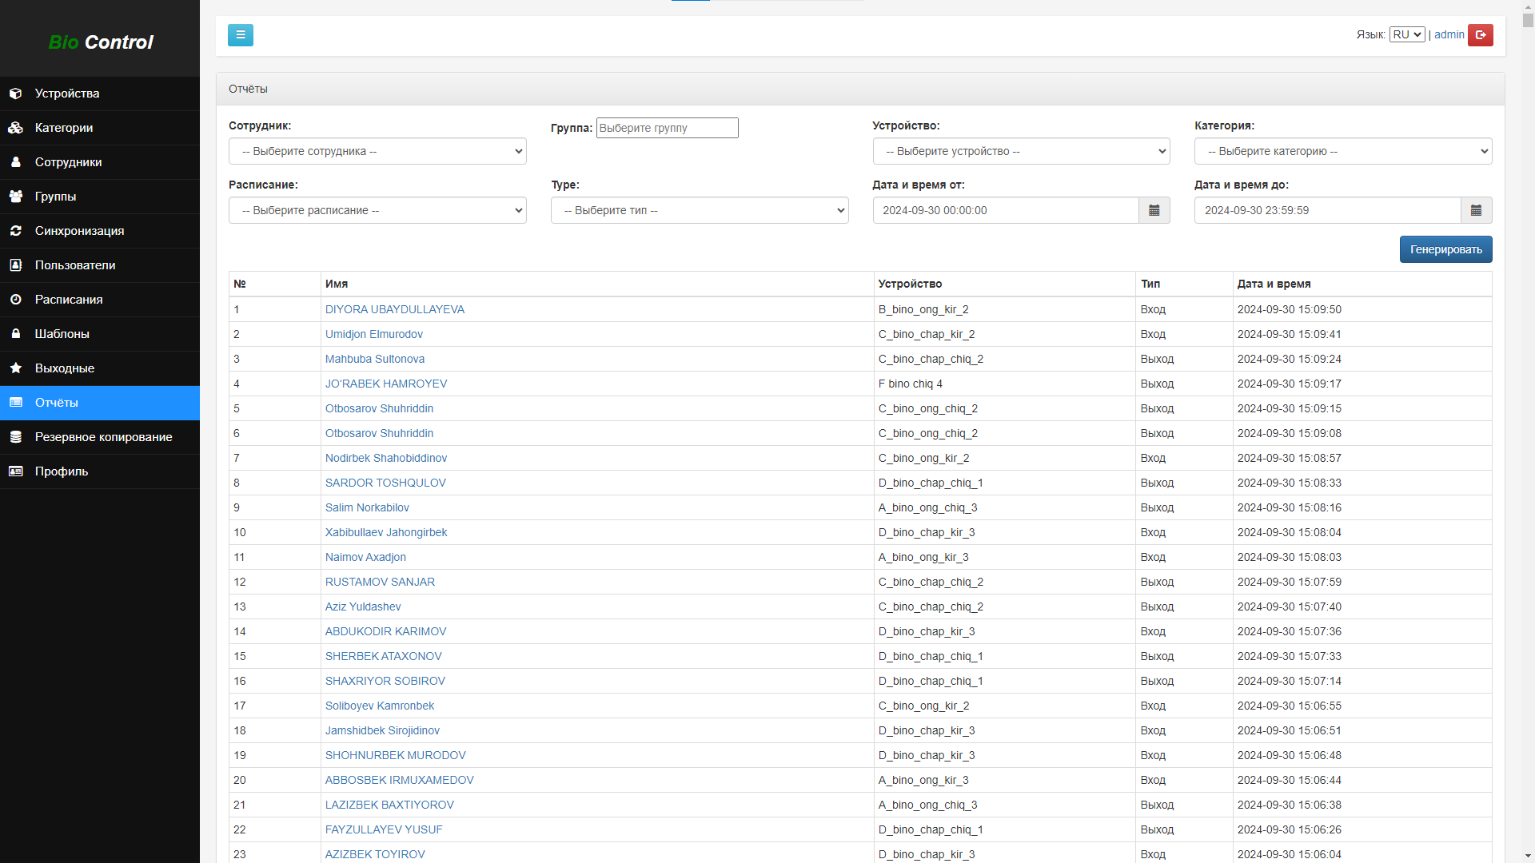1535x863 pixels.
Task: Open employee Xabibullaev Jahongirbek link
Action: tap(386, 532)
